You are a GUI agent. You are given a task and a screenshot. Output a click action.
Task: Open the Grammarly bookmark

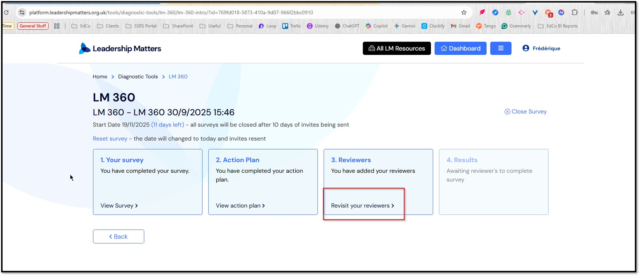click(516, 26)
